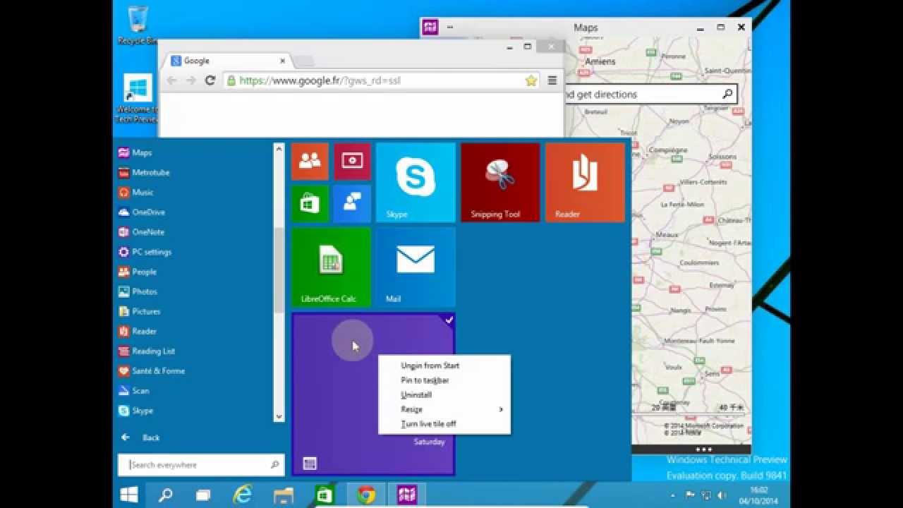The width and height of the screenshot is (903, 508).
Task: Launch the Scan app entry
Action: pyautogui.click(x=134, y=390)
